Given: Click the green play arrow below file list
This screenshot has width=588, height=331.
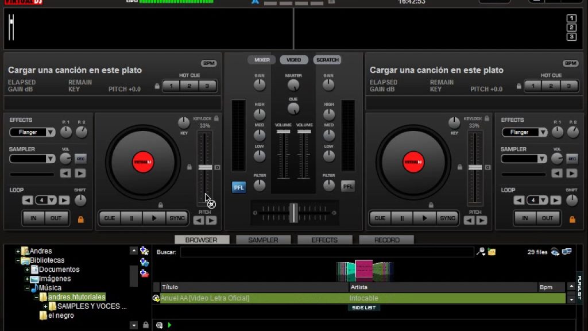Looking at the screenshot, I should tap(169, 325).
